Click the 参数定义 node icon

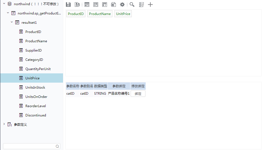(x=10, y=124)
